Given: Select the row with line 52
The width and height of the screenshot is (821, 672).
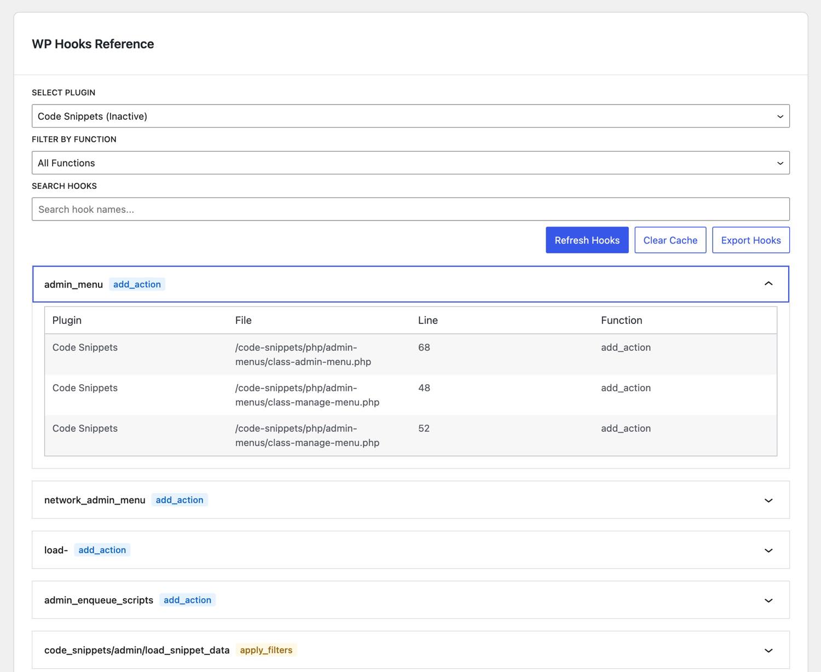Looking at the screenshot, I should [x=410, y=436].
